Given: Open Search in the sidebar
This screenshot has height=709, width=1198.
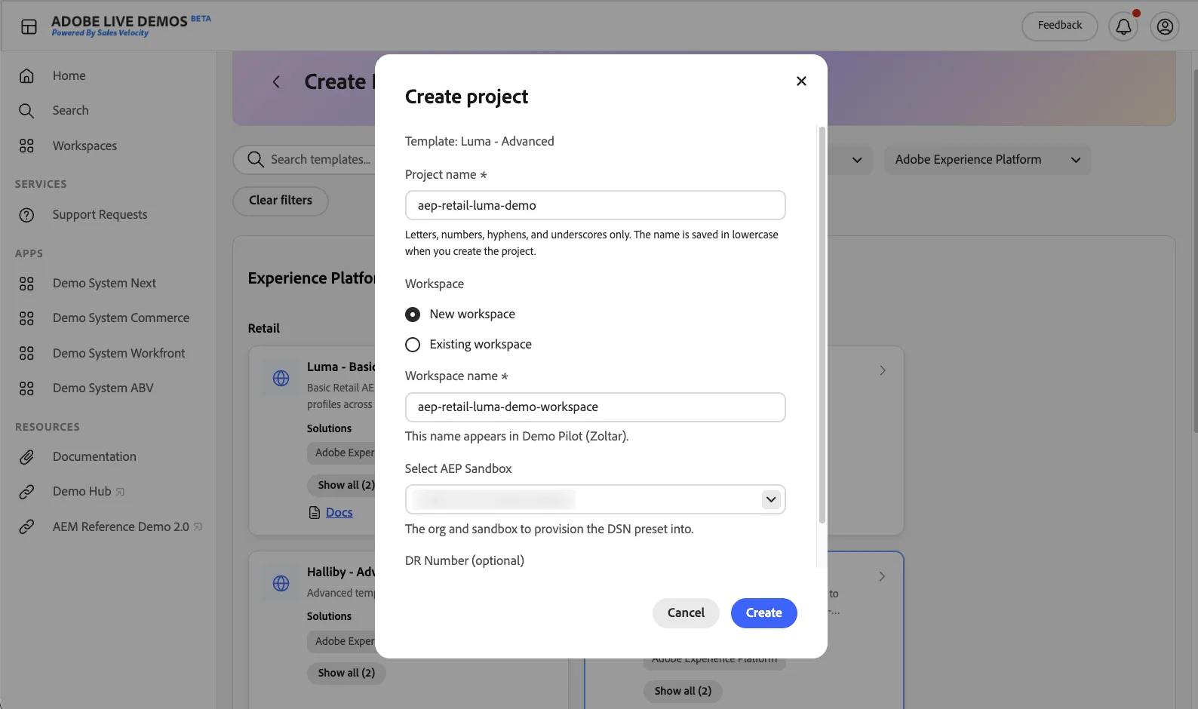Looking at the screenshot, I should 70,111.
